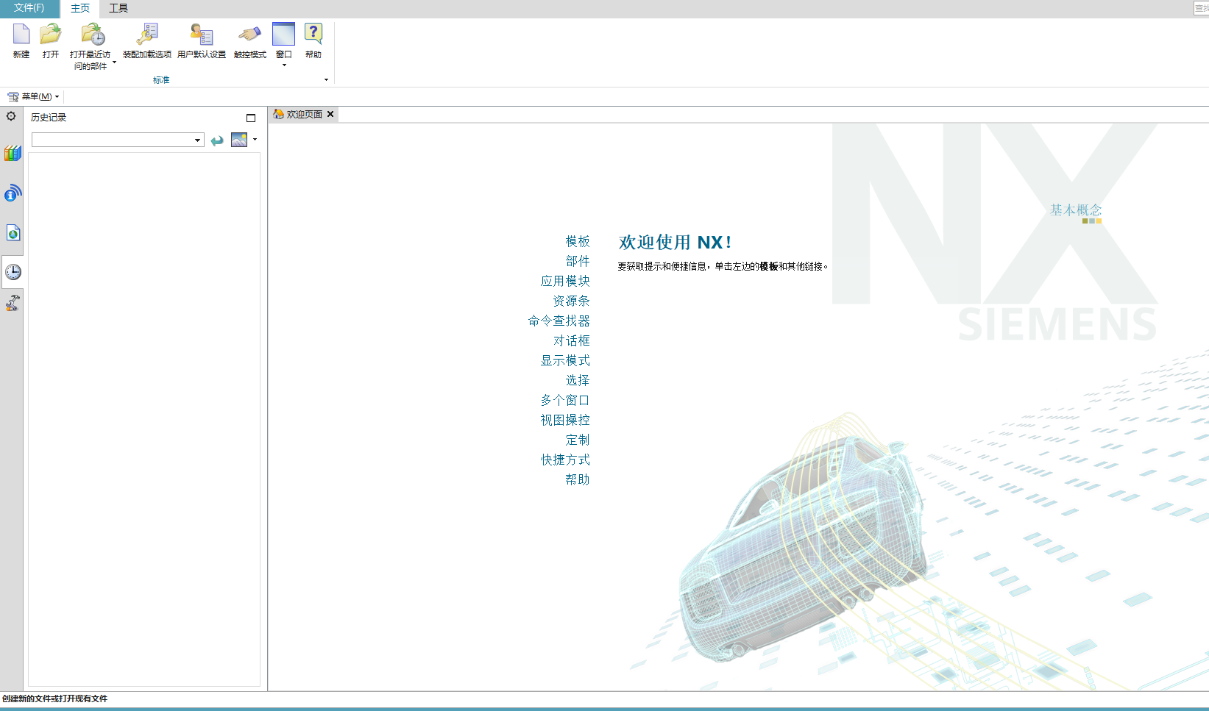Click the 命令查找器 link
The image size is (1209, 711).
tap(559, 321)
